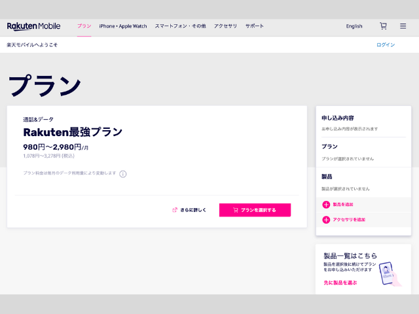The height and width of the screenshot is (314, 419).
Task: Click the ログイン link
Action: tap(386, 45)
